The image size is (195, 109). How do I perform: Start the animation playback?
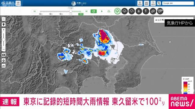point(102,11)
